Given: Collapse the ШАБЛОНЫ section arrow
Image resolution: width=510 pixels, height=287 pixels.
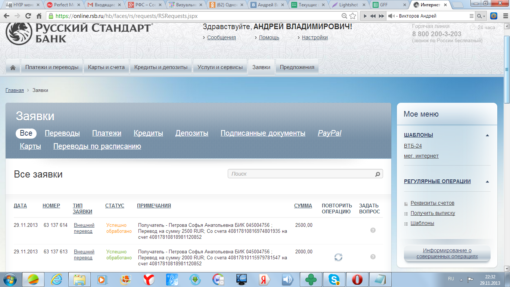Looking at the screenshot, I should 487,135.
